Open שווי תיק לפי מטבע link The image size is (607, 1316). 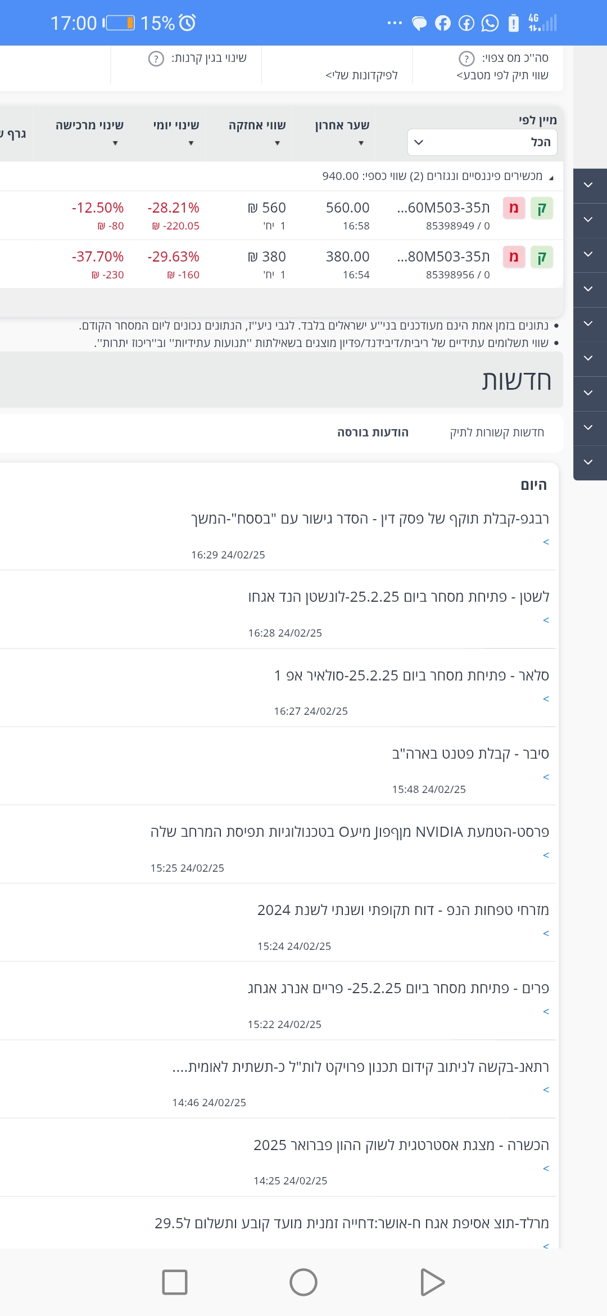point(502,75)
